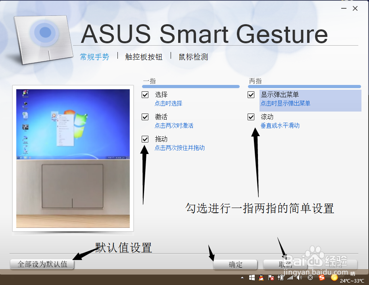Click the ASUS touchpad logo icon
Screen dimensions: 369x285
pos(43,40)
